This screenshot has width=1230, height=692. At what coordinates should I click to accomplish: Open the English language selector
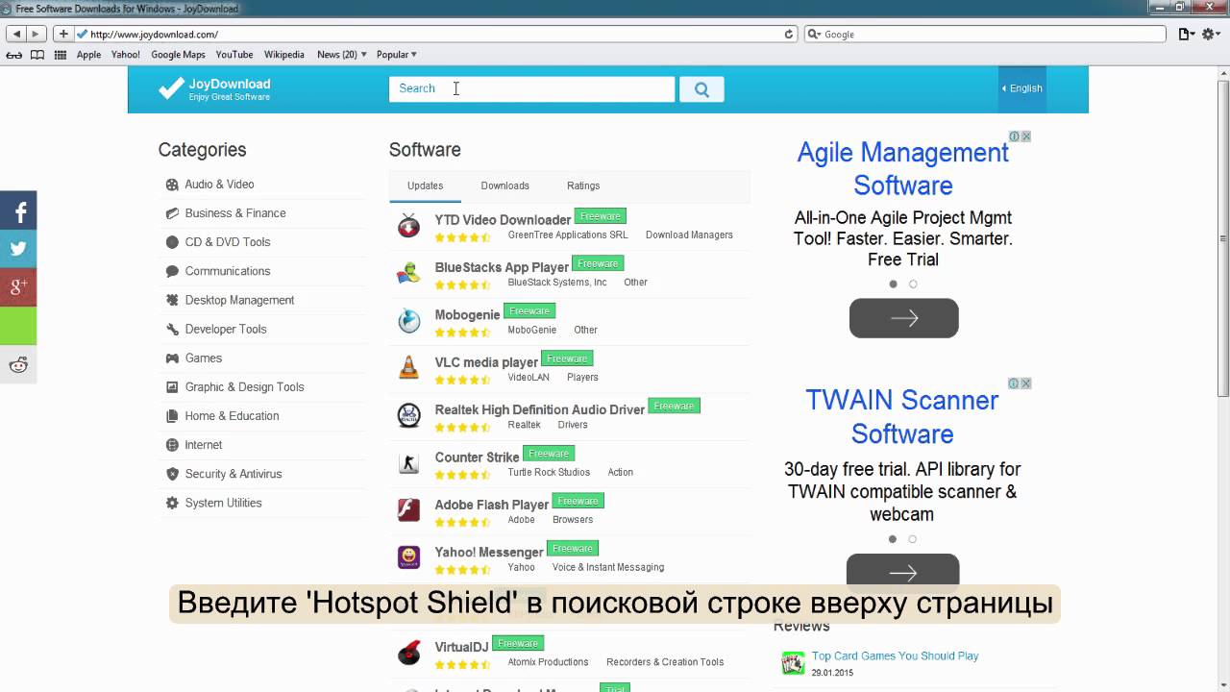click(1021, 88)
